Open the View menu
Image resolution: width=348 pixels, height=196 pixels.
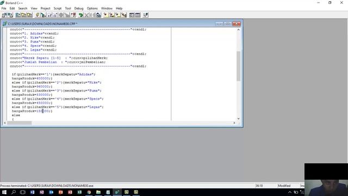coord(34,9)
